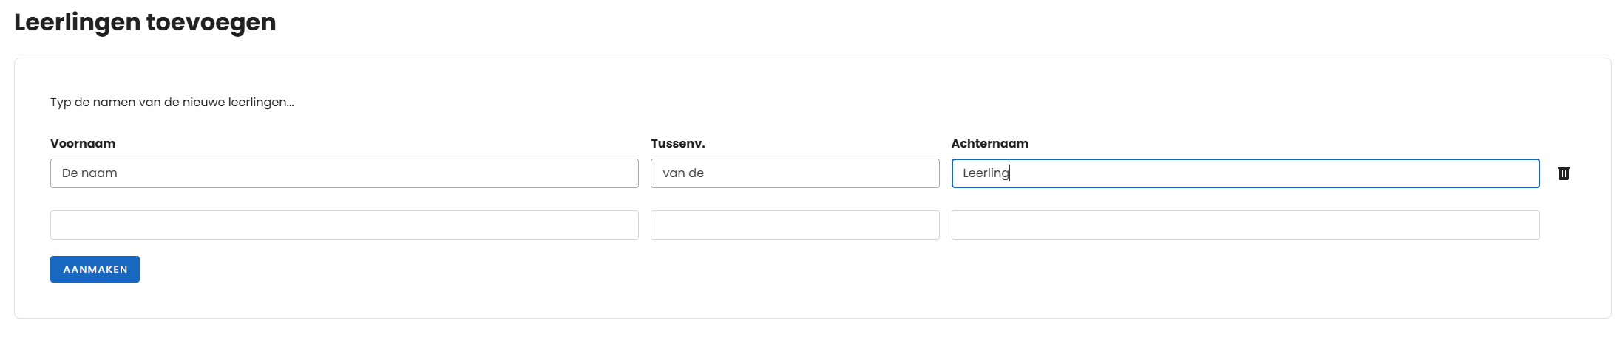Click the empty Voornaam field in second row
The width and height of the screenshot is (1620, 346).
(x=344, y=225)
